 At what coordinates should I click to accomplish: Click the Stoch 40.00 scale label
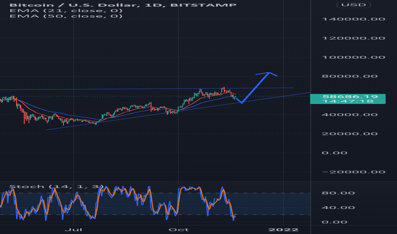pos(338,208)
